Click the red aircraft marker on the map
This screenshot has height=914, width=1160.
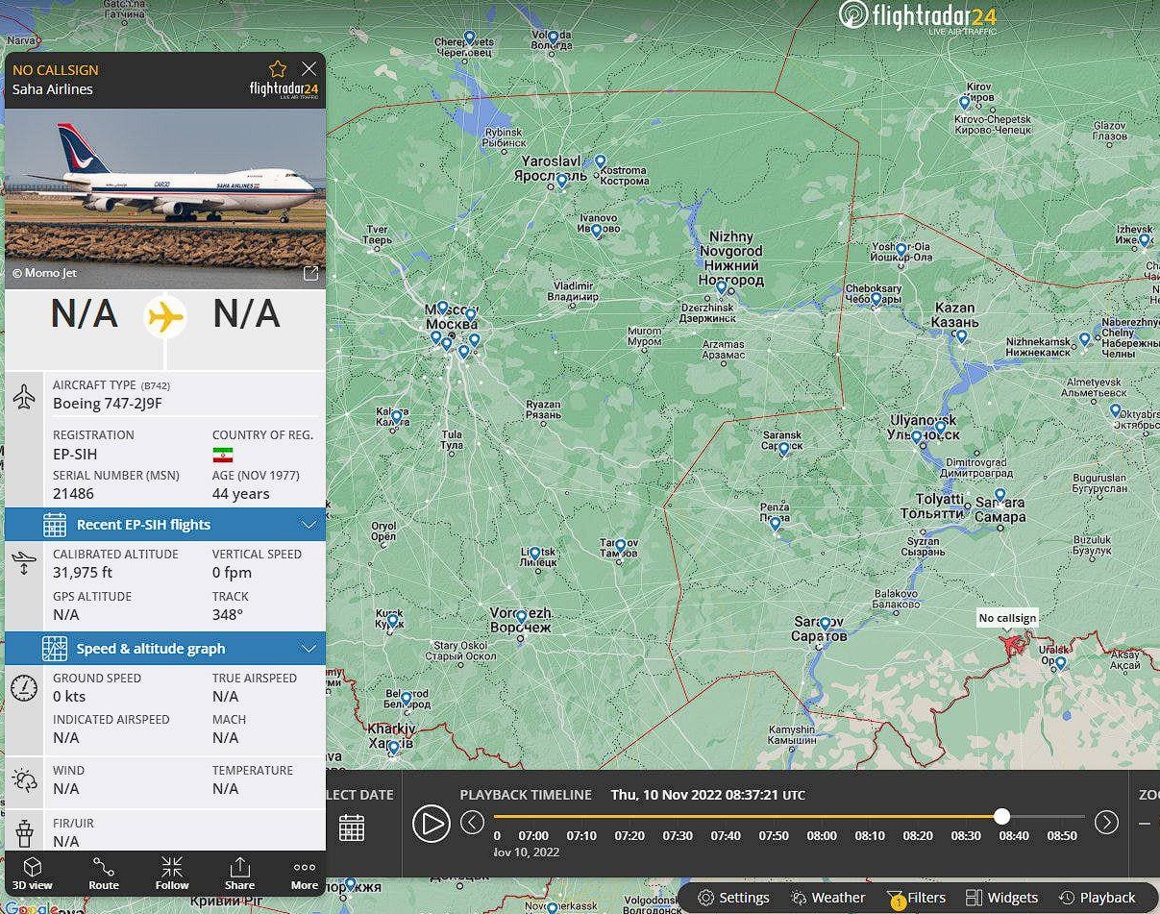click(x=1013, y=642)
